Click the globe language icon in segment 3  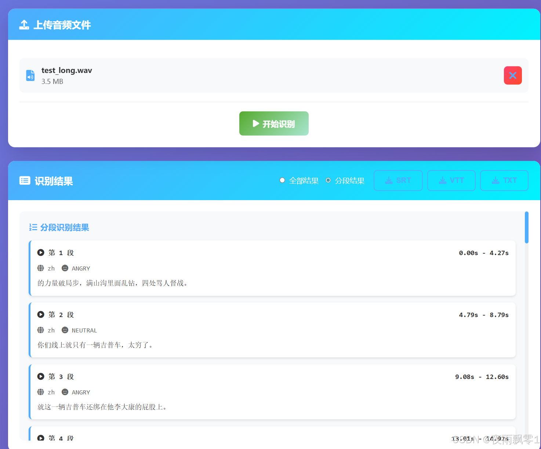[x=41, y=392]
